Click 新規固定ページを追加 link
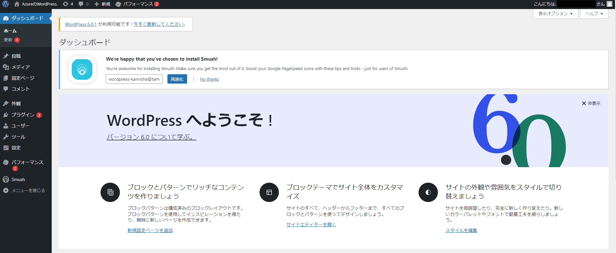Image resolution: width=616 pixels, height=253 pixels. (x=150, y=230)
